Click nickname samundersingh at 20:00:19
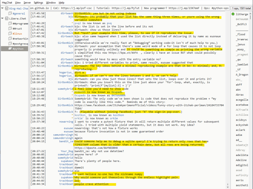 pos(63,135)
